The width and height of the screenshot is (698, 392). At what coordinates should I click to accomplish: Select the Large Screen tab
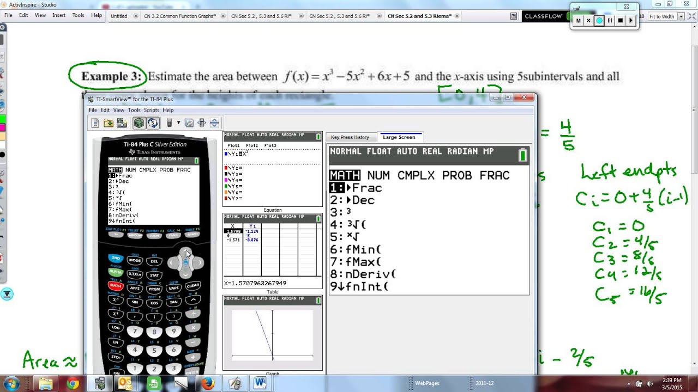[x=399, y=137]
